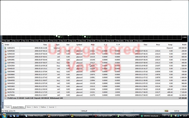Click the sell order icon for 82940243

[x=5, y=54]
